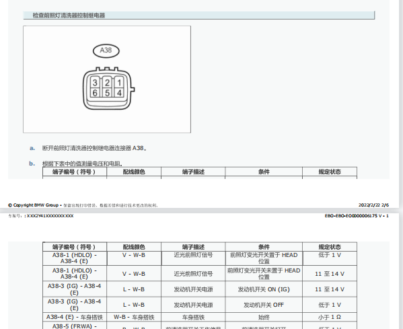403x329 pixels.
Task: Click cell 发动机开关 OFF
Action: pyautogui.click(x=264, y=305)
